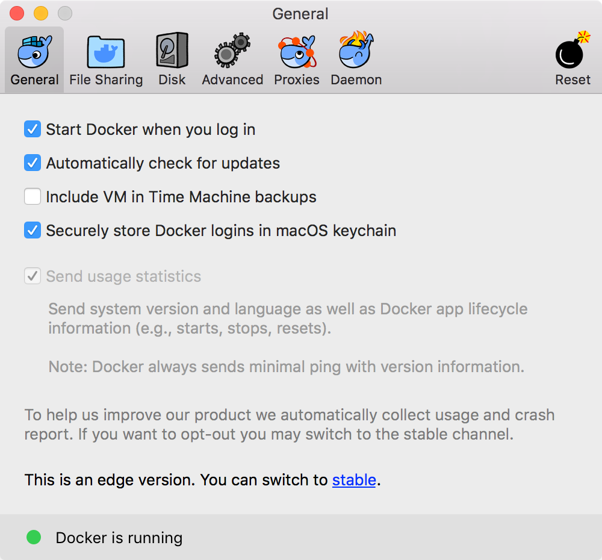602x560 pixels.
Task: Open the Daemon flaming whale icon
Action: (356, 50)
